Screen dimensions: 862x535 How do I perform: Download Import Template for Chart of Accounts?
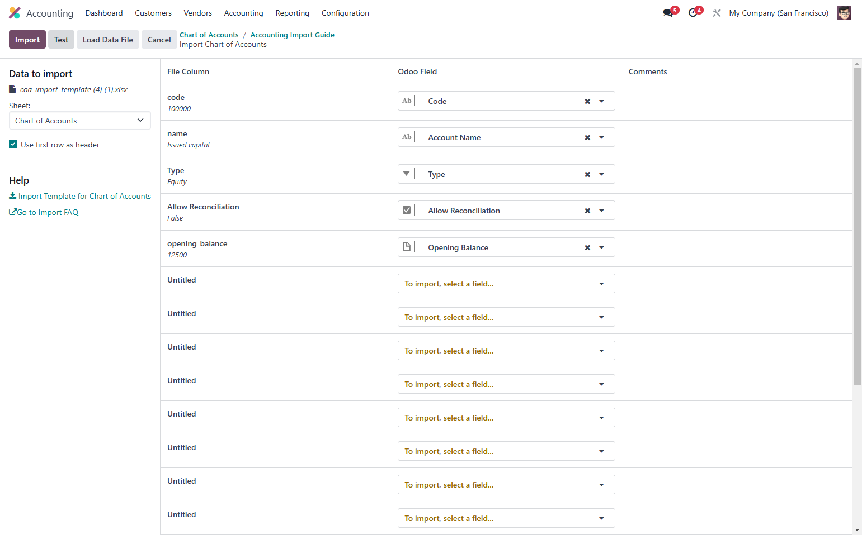click(84, 196)
